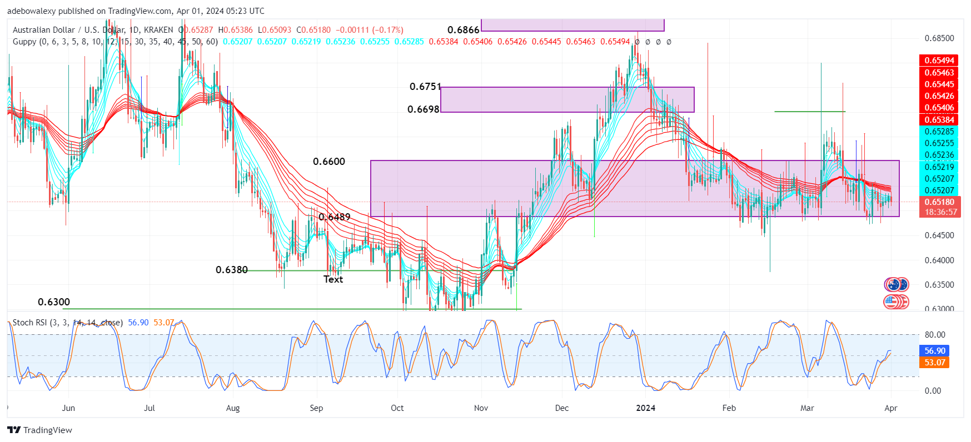Click the Dec label on time axis
The image size is (971, 442).
562,408
